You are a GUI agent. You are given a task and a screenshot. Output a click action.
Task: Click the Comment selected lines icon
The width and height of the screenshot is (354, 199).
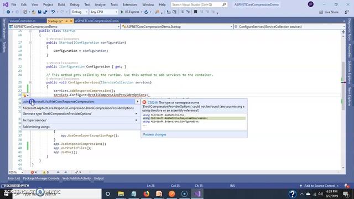pos(182,12)
